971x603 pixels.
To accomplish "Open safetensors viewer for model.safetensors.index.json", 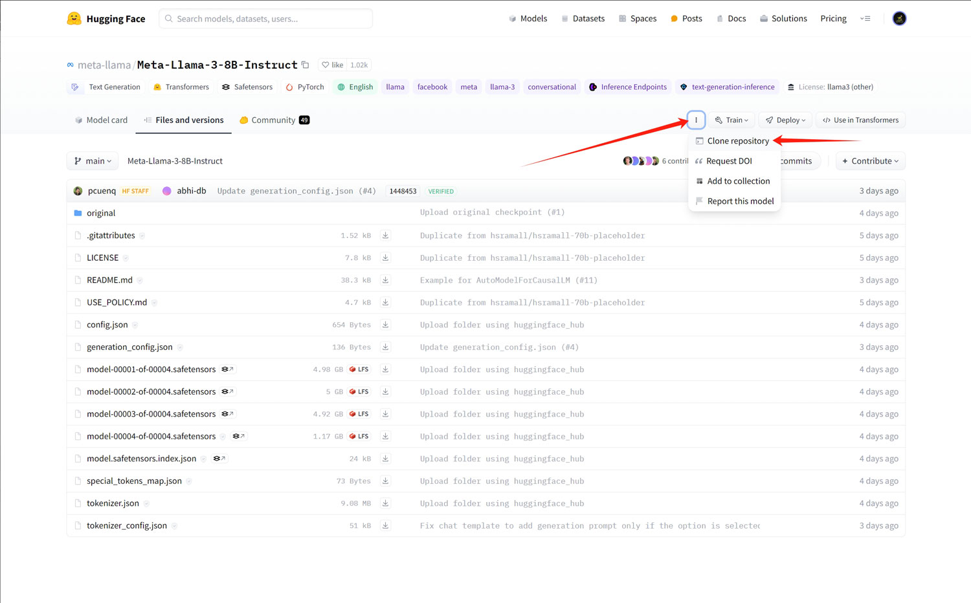I will pyautogui.click(x=219, y=459).
